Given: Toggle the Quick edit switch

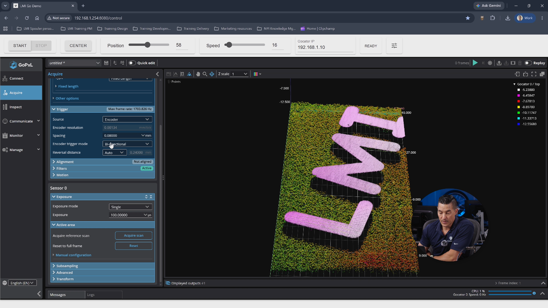Looking at the screenshot, I should tap(132, 63).
